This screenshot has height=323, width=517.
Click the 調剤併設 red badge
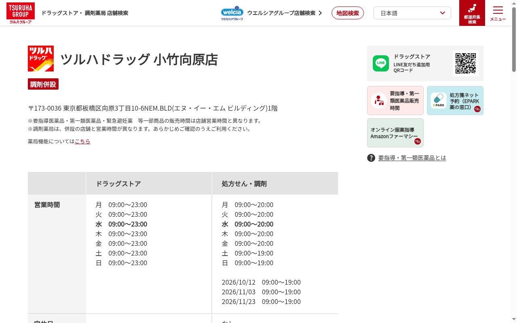tap(43, 84)
